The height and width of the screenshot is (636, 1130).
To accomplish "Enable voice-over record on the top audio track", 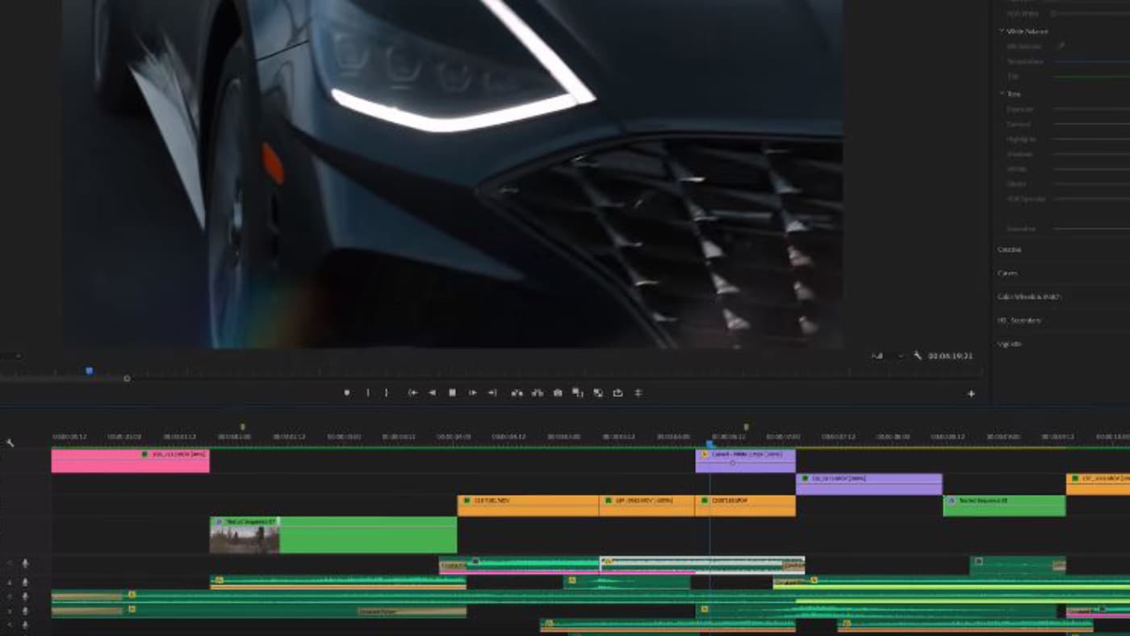I will click(24, 563).
